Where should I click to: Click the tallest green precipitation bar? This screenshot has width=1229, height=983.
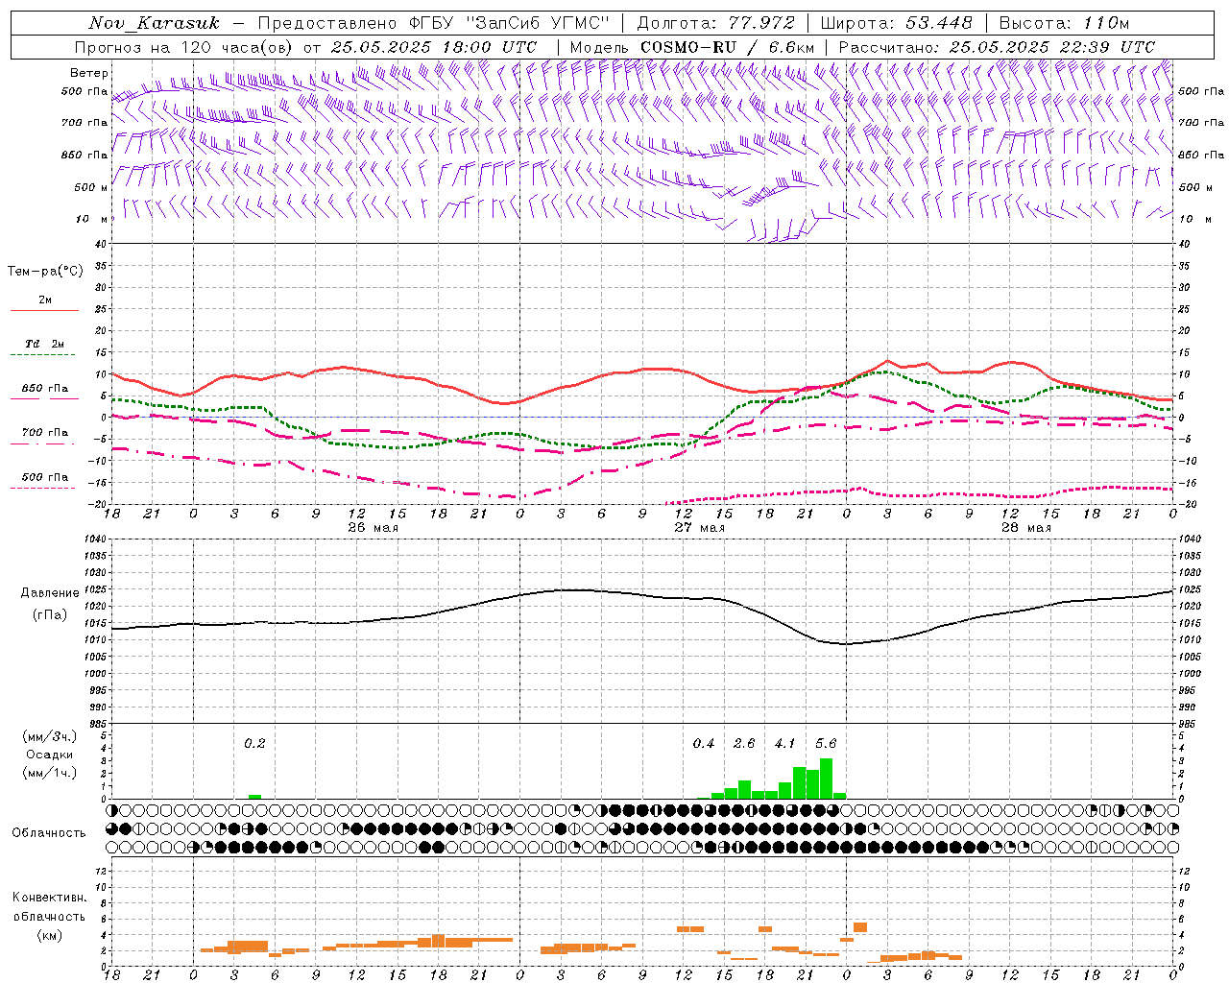pyautogui.click(x=826, y=779)
